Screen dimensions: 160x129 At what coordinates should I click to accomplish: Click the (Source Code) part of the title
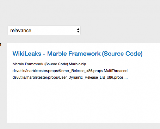click(x=122, y=54)
